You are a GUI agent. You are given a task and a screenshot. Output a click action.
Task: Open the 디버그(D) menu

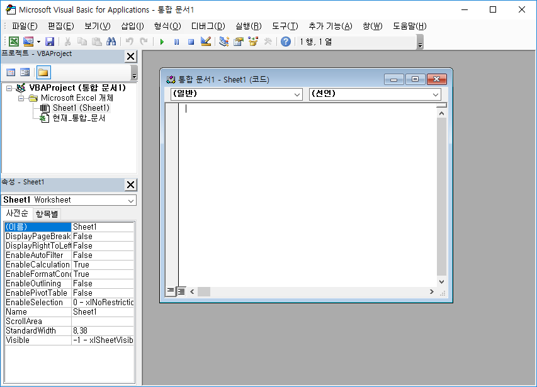(x=208, y=26)
